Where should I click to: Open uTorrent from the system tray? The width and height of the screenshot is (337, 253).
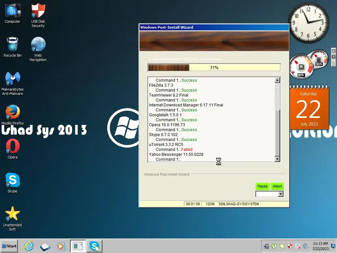pos(274,246)
